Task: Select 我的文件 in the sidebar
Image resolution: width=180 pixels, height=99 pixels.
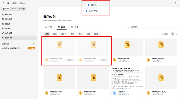Action: pos(19,38)
